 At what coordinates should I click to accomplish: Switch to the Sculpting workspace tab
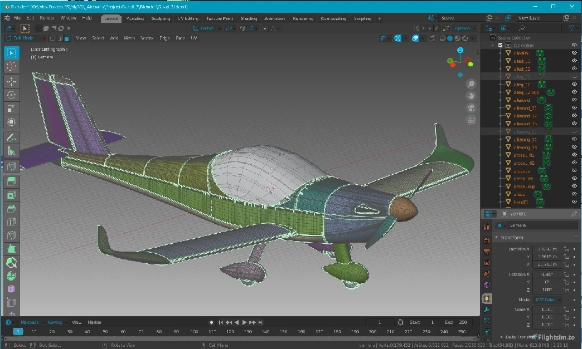(x=161, y=18)
